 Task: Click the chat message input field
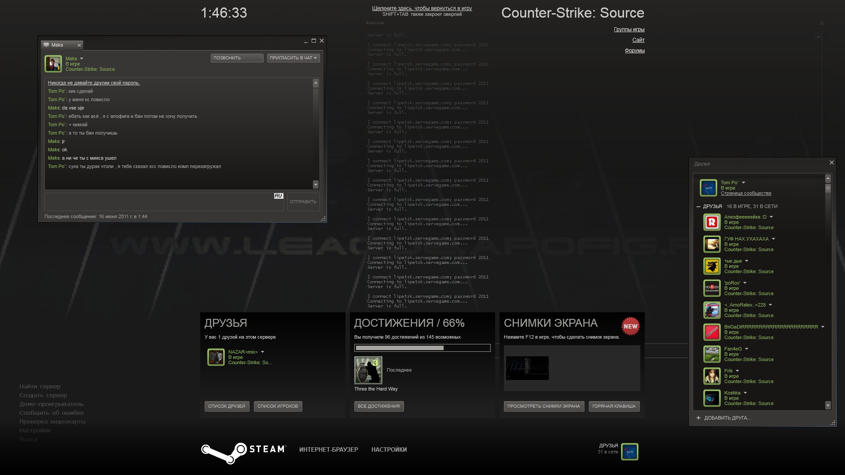(164, 202)
